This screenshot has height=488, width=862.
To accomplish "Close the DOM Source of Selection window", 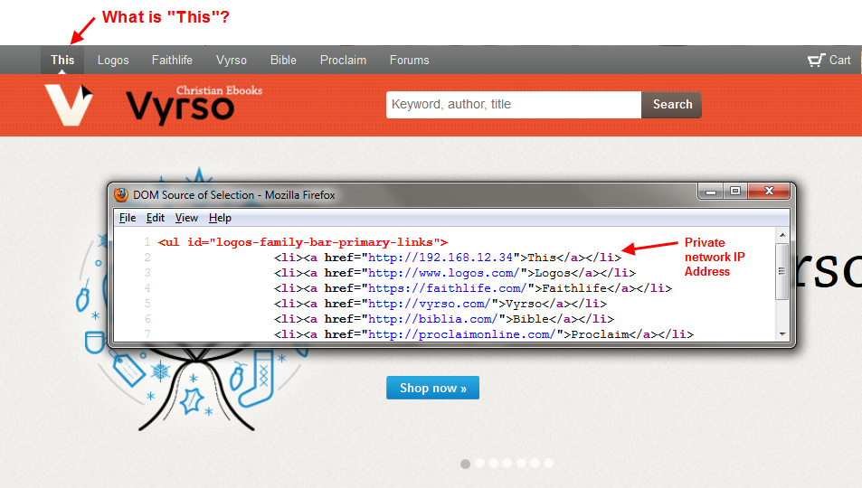I will (x=769, y=192).
